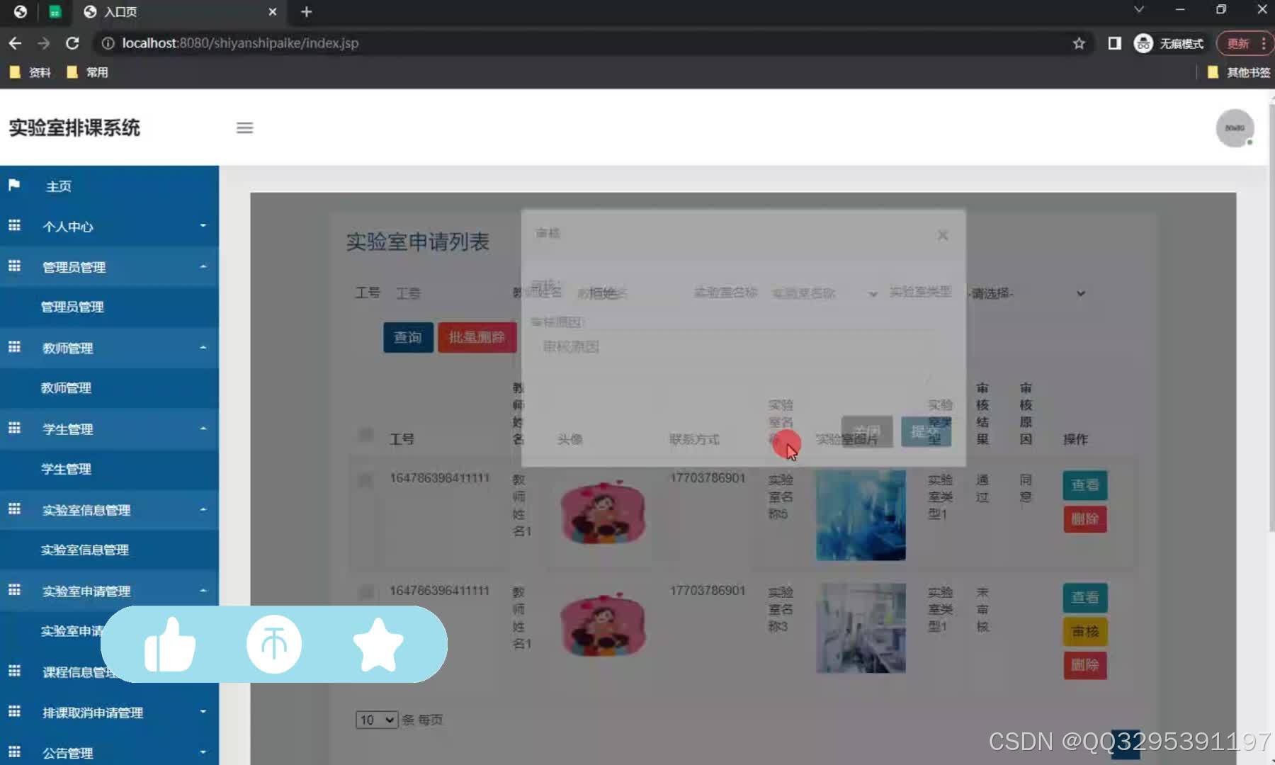Screen dimensions: 1275x765
Task: Tick the select-all checkbox in table header
Action: click(365, 434)
